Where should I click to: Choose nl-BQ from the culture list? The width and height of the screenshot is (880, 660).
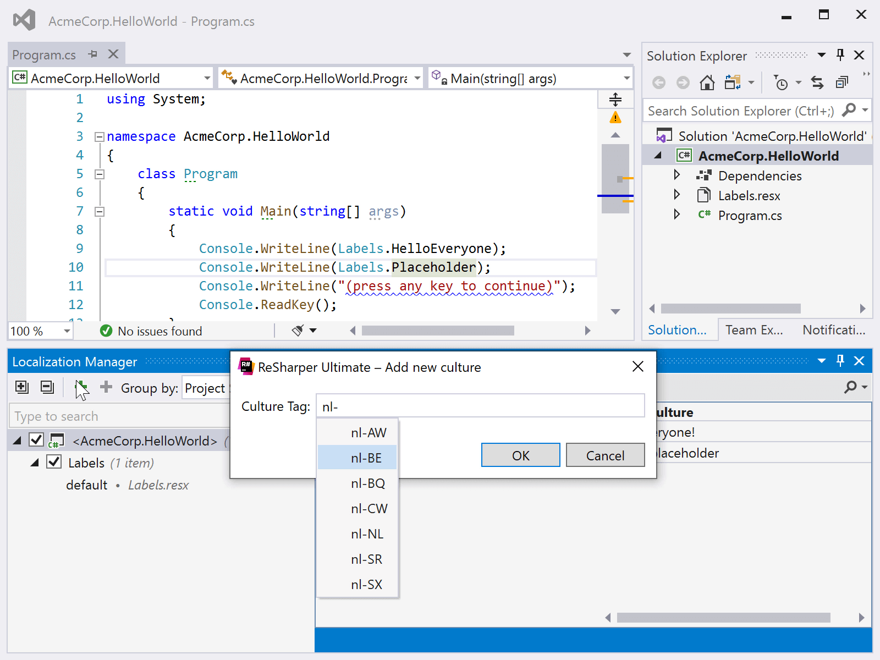358,483
